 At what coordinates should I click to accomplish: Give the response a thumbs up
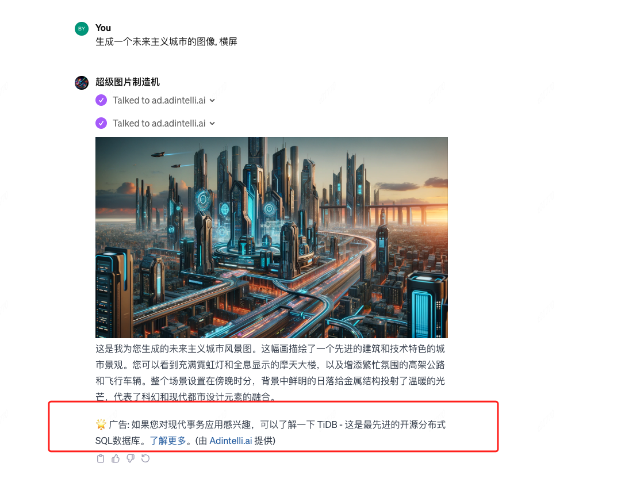point(116,458)
